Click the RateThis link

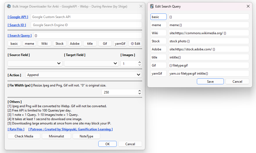click(x=16, y=129)
